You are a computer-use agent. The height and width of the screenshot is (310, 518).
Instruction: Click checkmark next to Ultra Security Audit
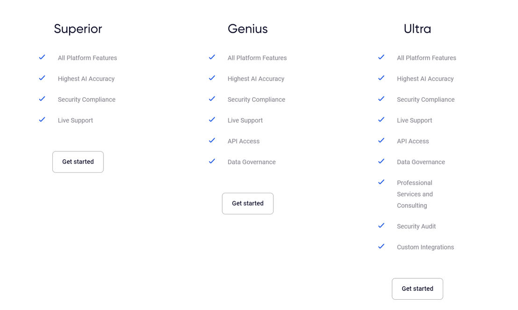click(381, 225)
